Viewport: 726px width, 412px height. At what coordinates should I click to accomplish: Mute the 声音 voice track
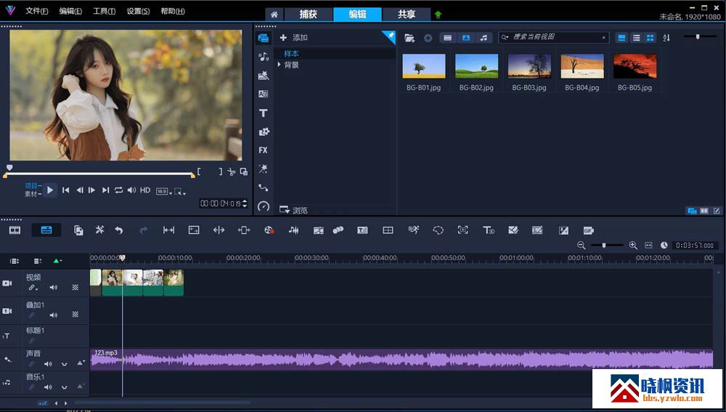48,364
